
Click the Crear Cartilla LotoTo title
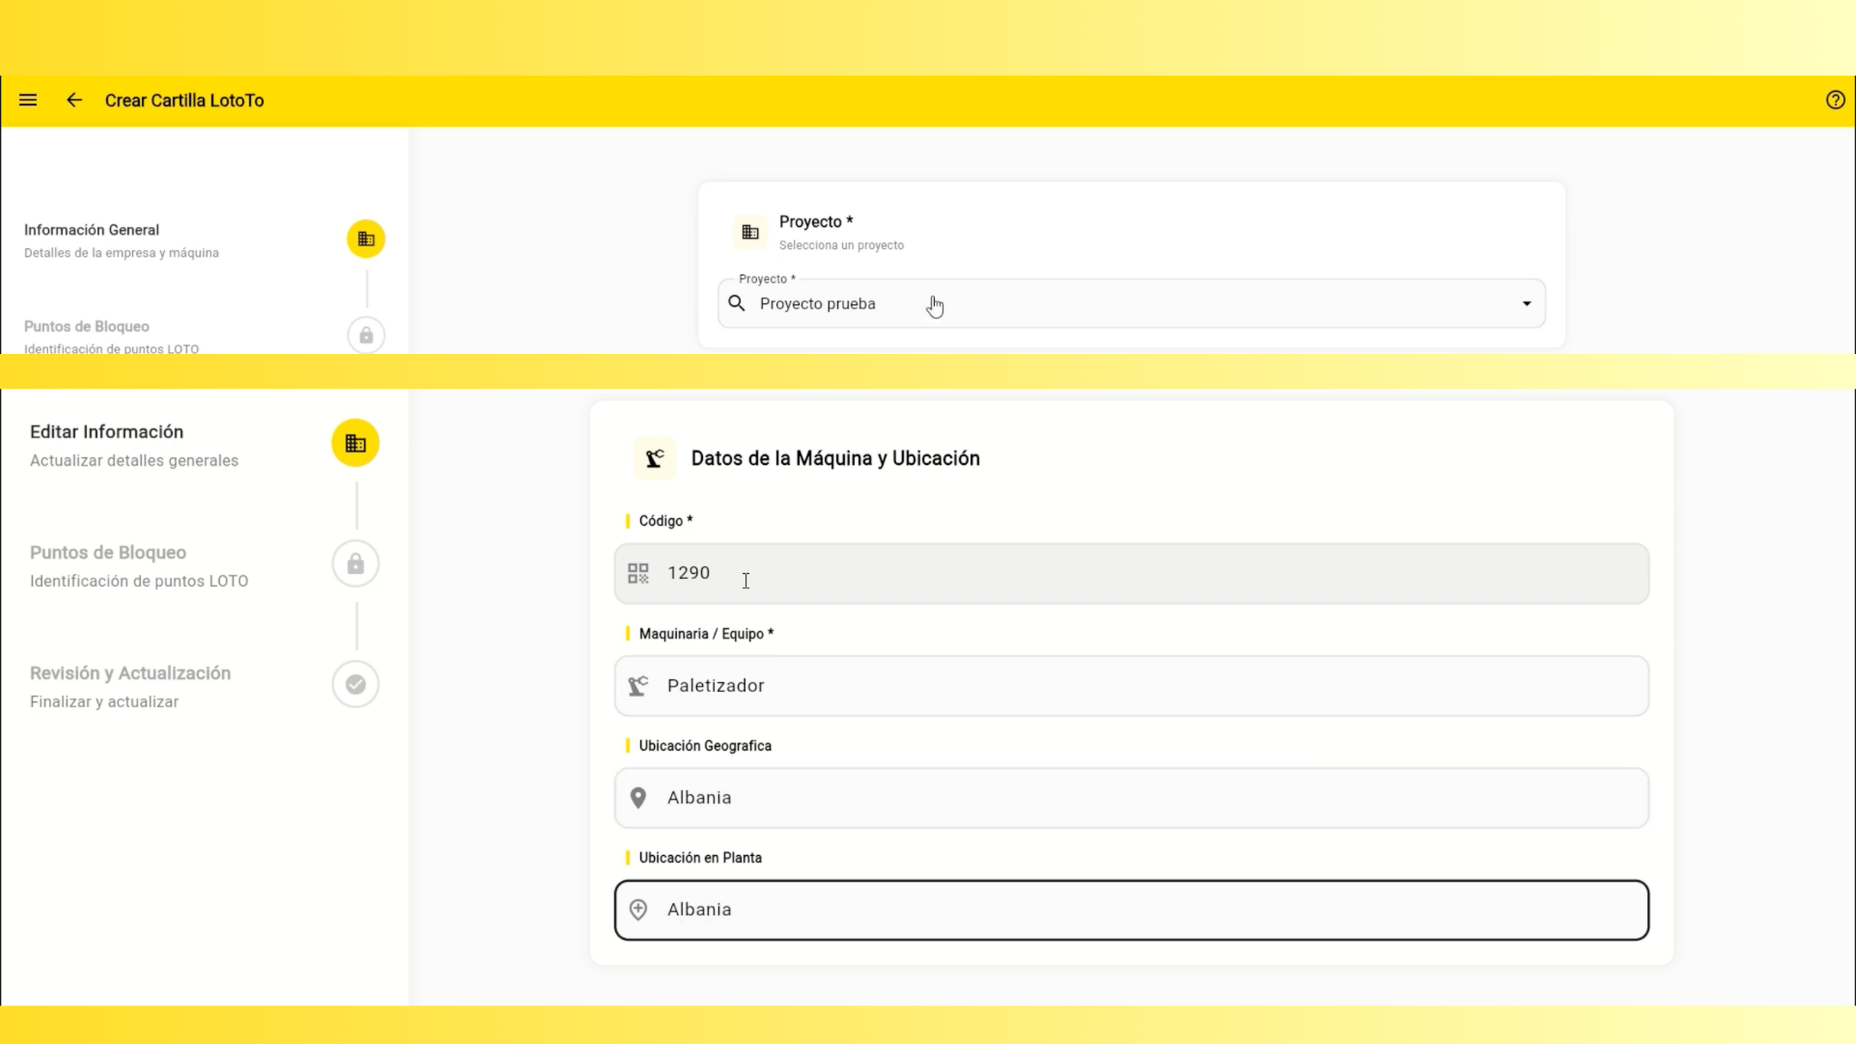[x=184, y=101]
